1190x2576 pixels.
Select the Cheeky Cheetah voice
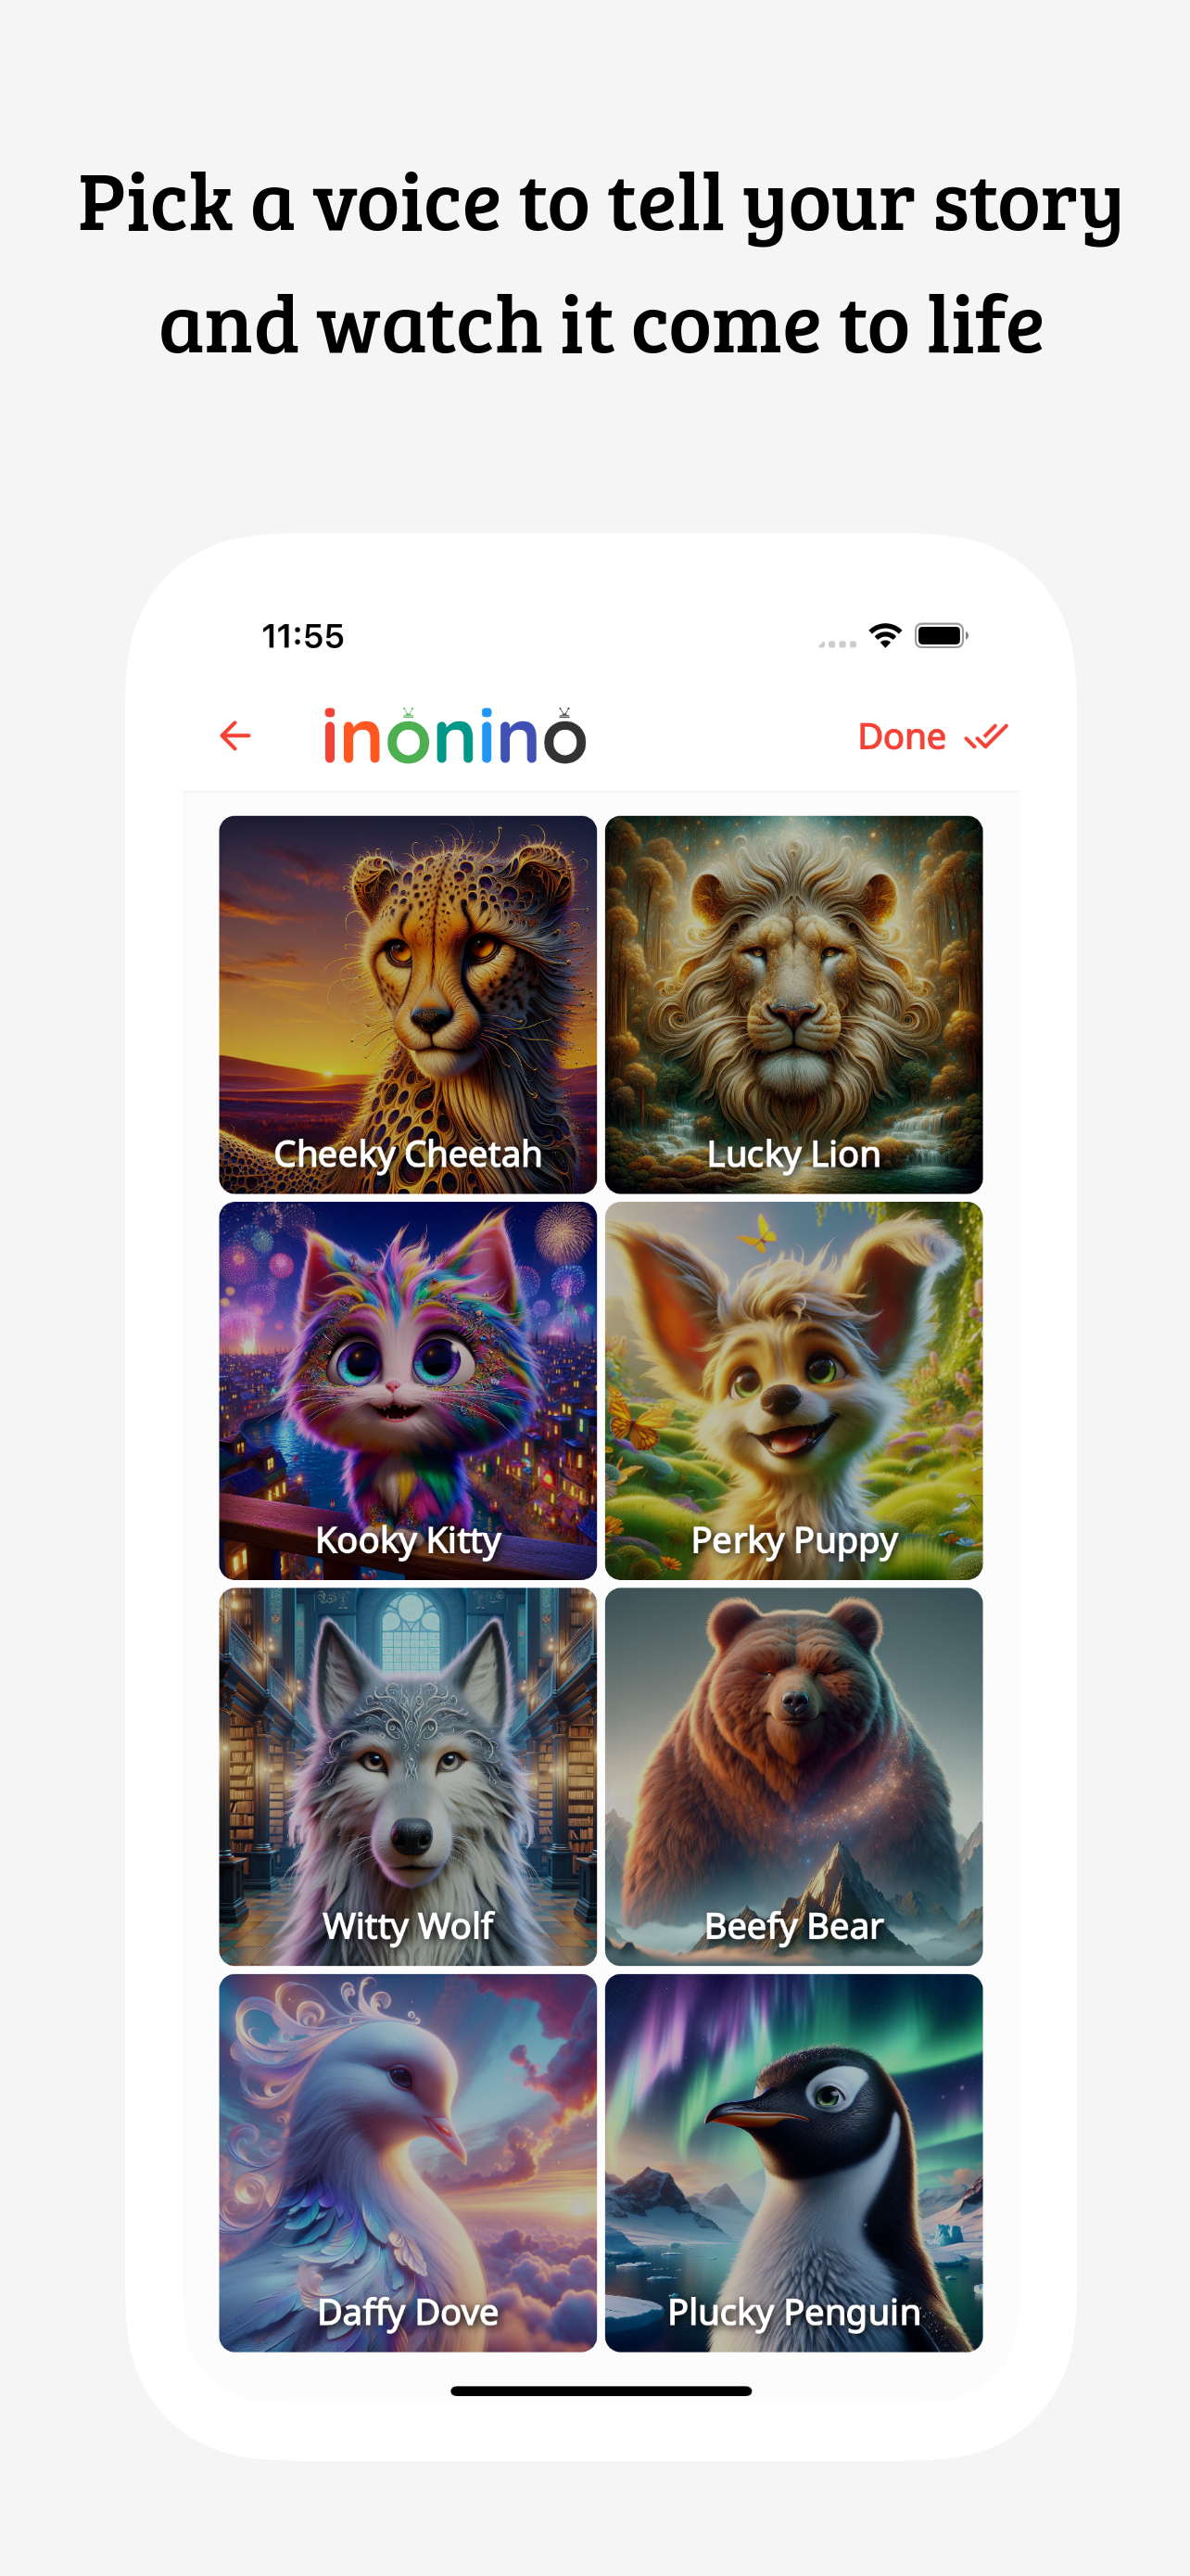click(408, 1004)
